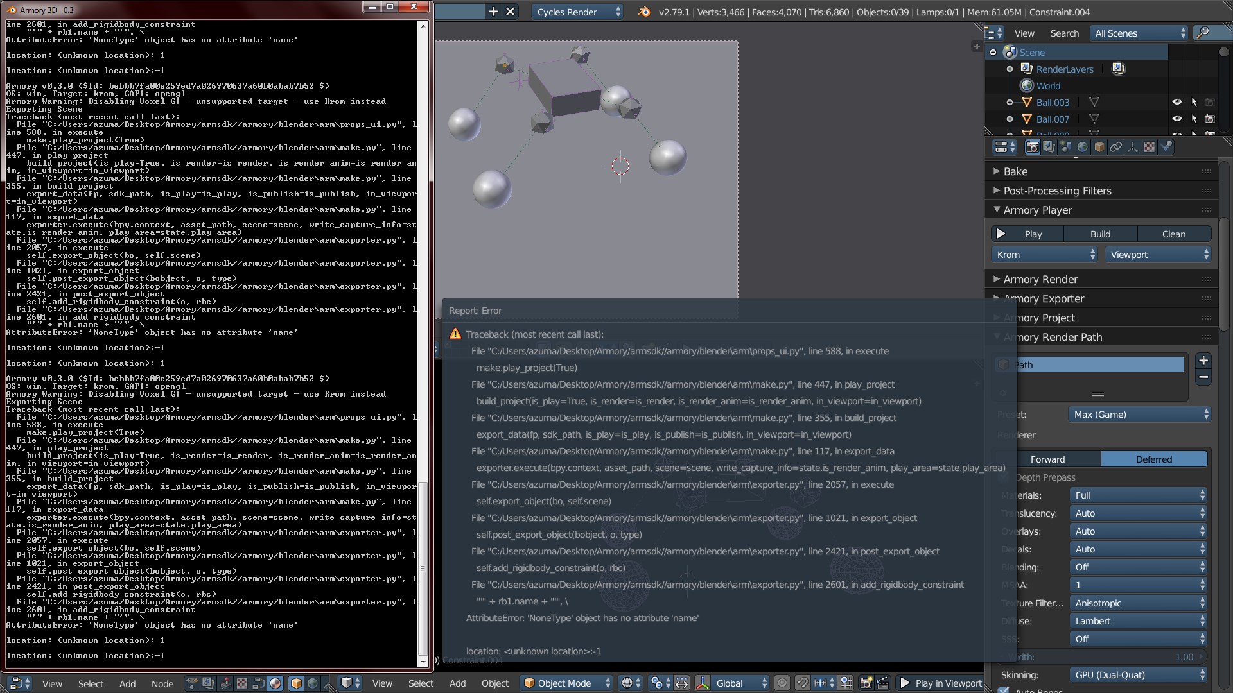The width and height of the screenshot is (1233, 693).
Task: Open the Texture checkerboard properties tab
Action: [x=1149, y=147]
